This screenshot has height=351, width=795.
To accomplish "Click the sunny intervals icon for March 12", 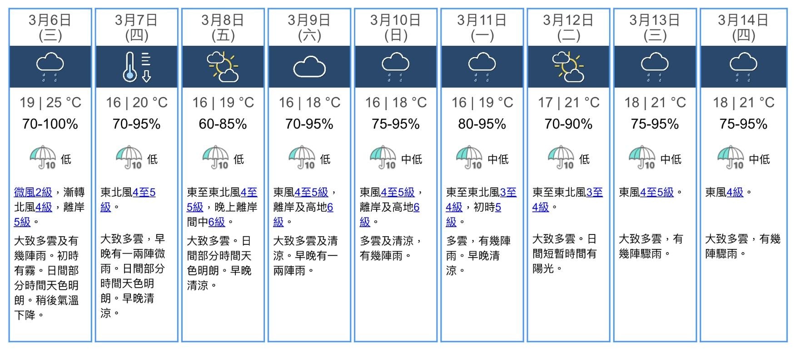I will (568, 67).
